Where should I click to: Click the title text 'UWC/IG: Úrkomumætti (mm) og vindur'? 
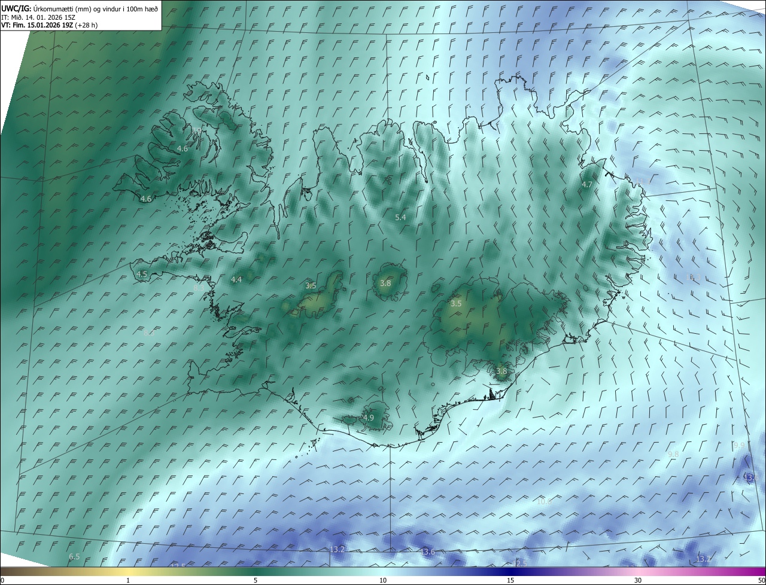(60, 8)
